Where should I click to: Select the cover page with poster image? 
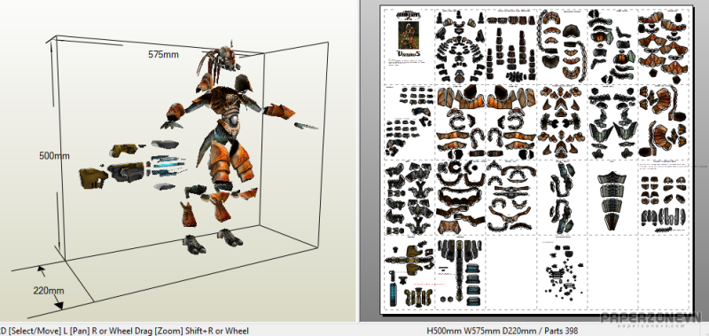409,45
